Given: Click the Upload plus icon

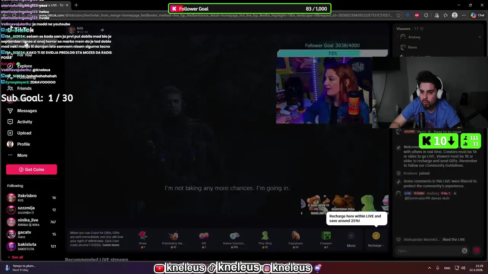Looking at the screenshot, I should point(10,133).
